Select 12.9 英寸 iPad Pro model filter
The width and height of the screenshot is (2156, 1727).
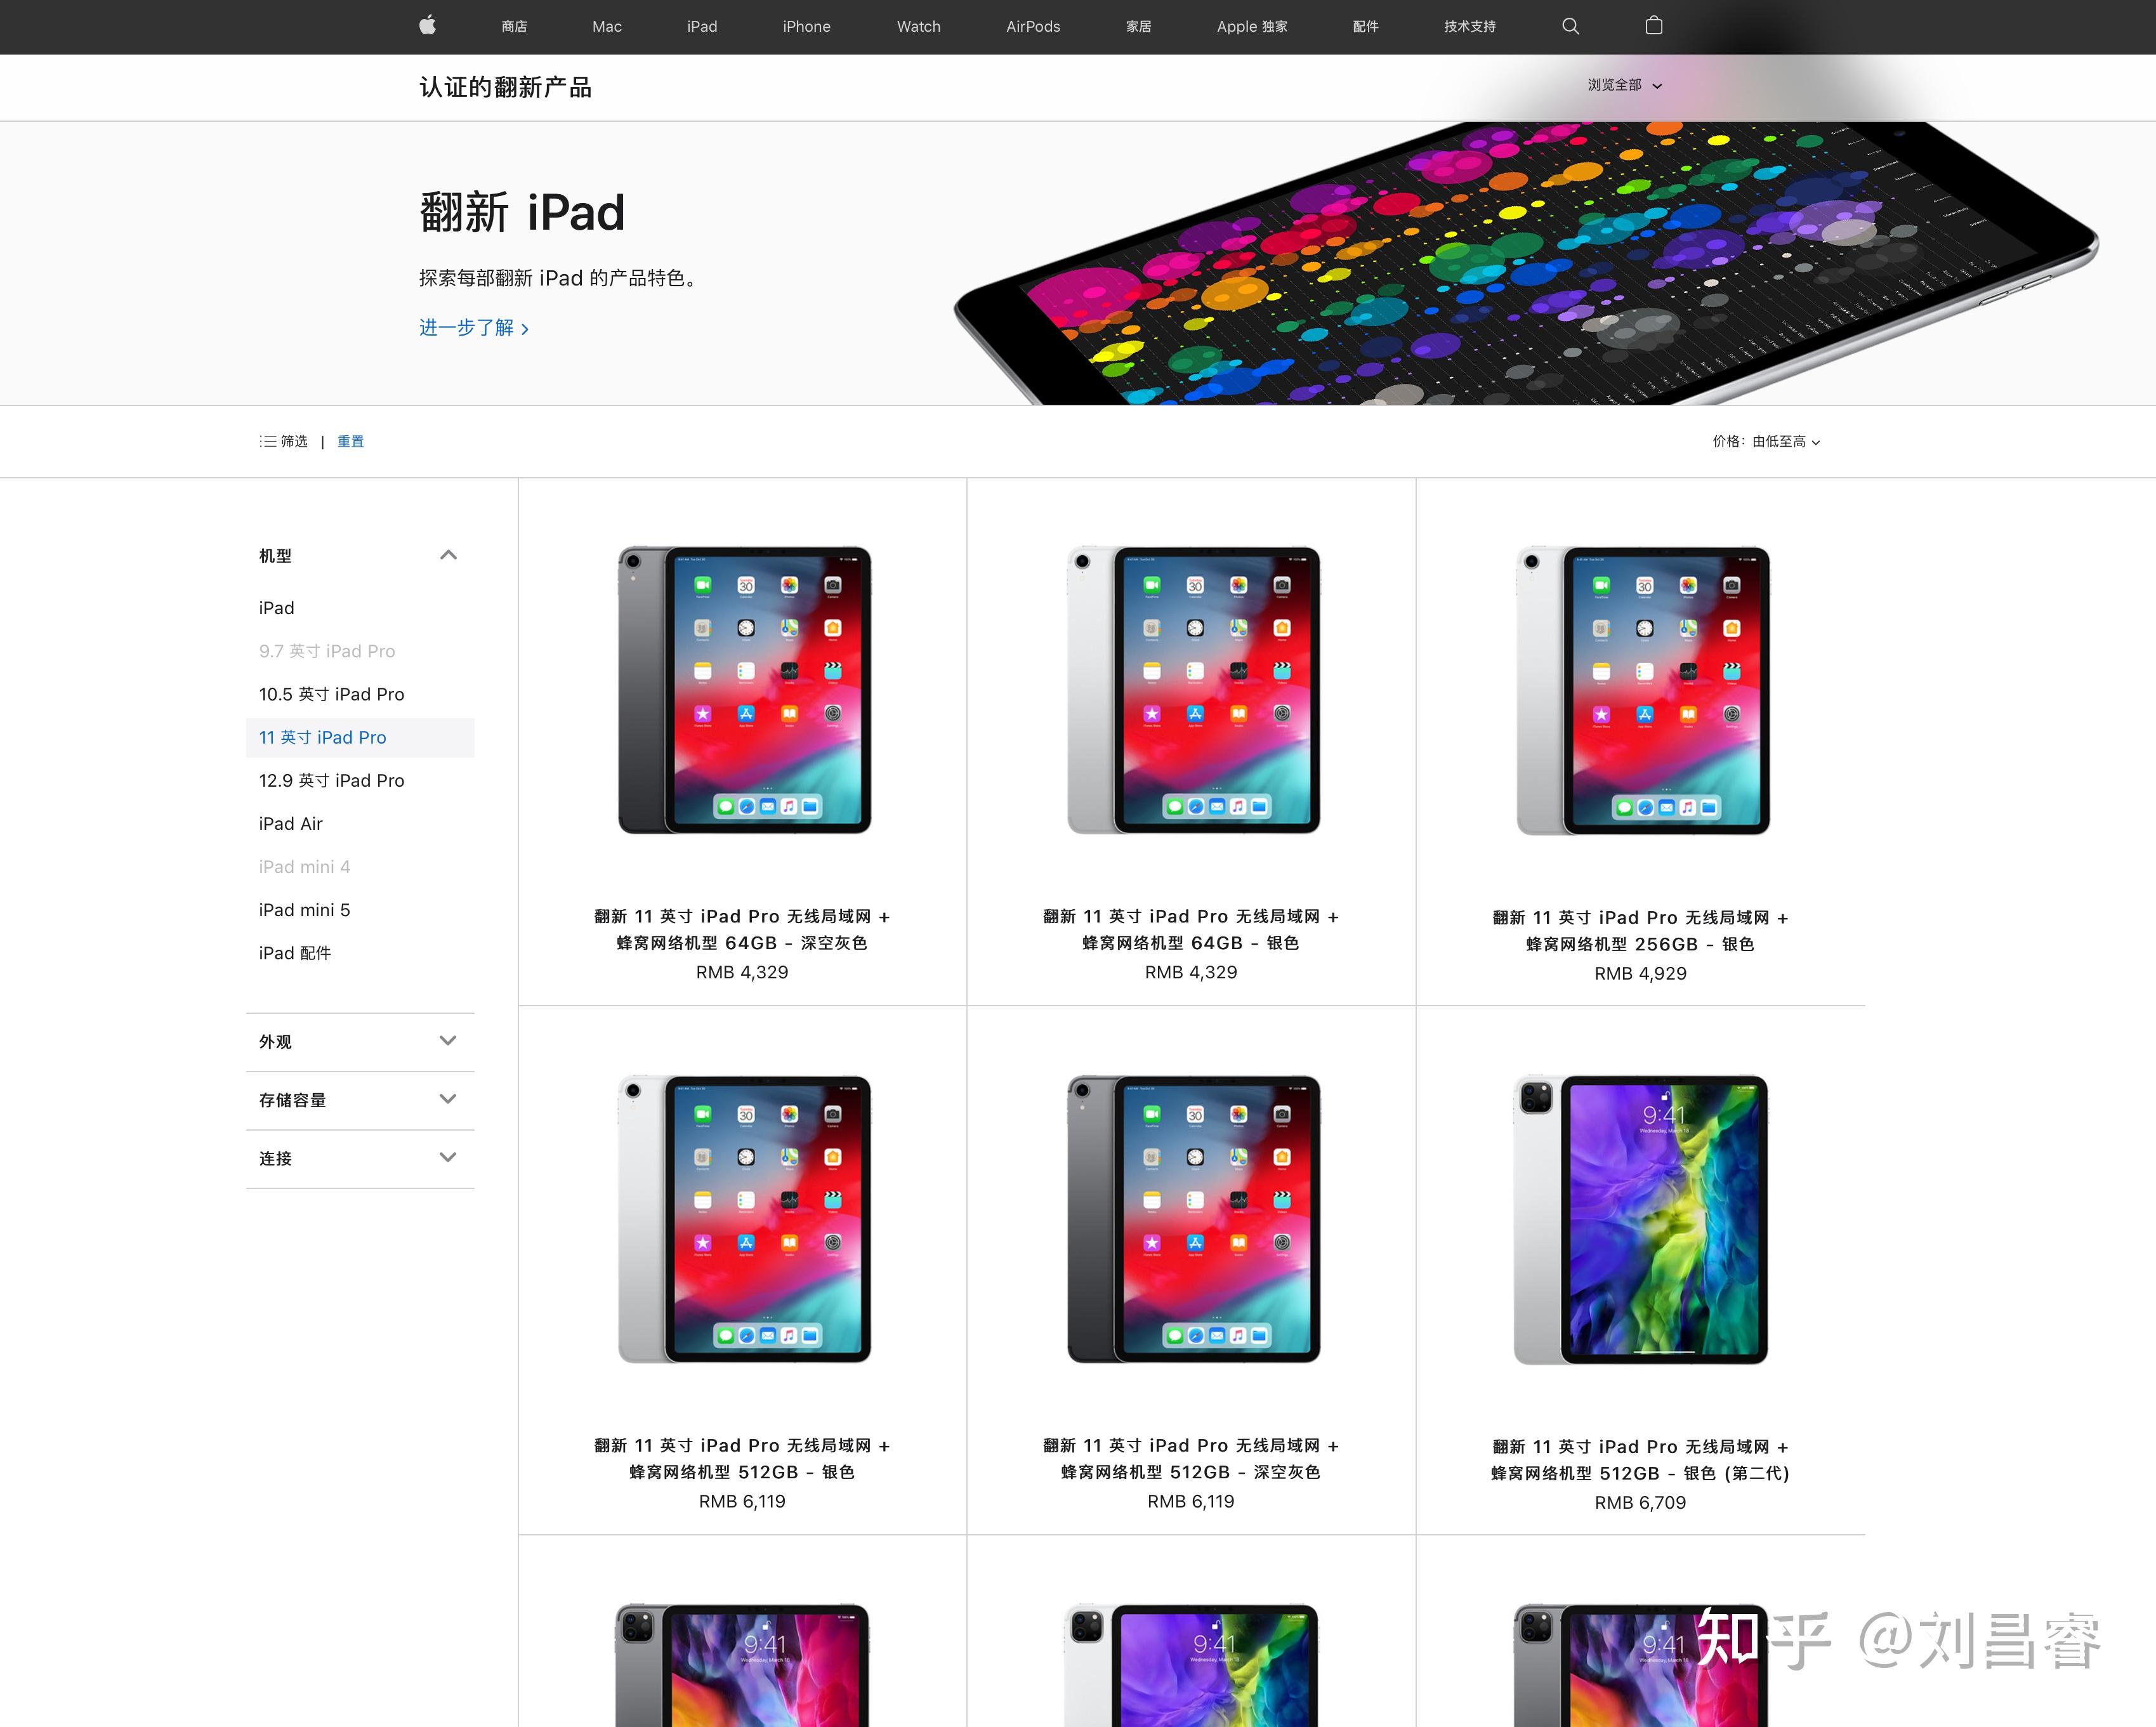(x=332, y=780)
